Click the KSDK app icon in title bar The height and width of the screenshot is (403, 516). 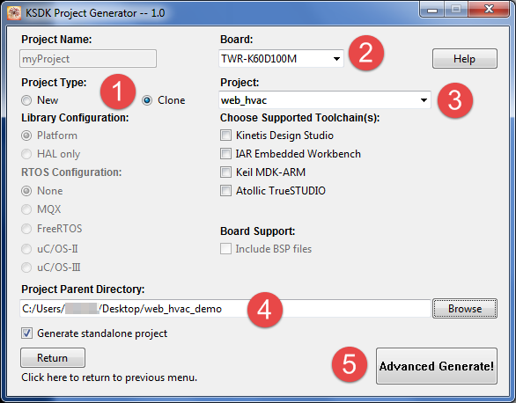(14, 13)
